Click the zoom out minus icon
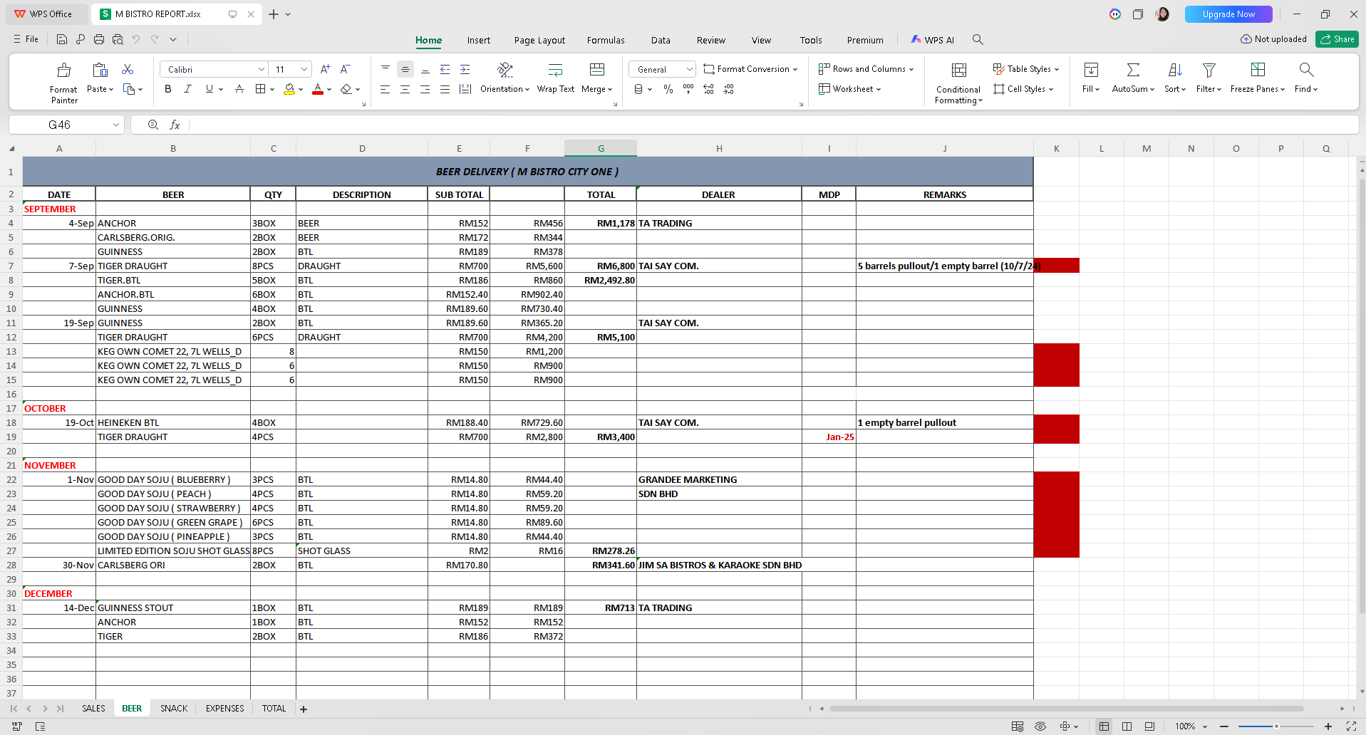This screenshot has width=1366, height=735. (x=1224, y=726)
